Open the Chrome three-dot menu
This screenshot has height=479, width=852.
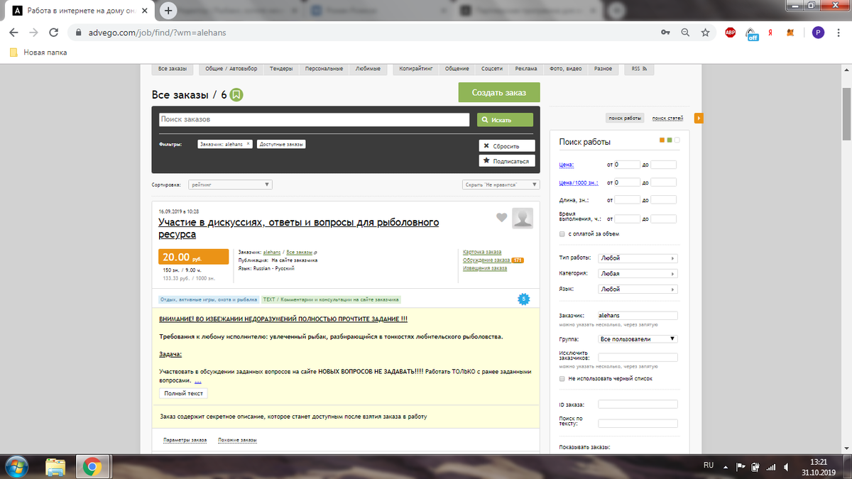coord(839,33)
